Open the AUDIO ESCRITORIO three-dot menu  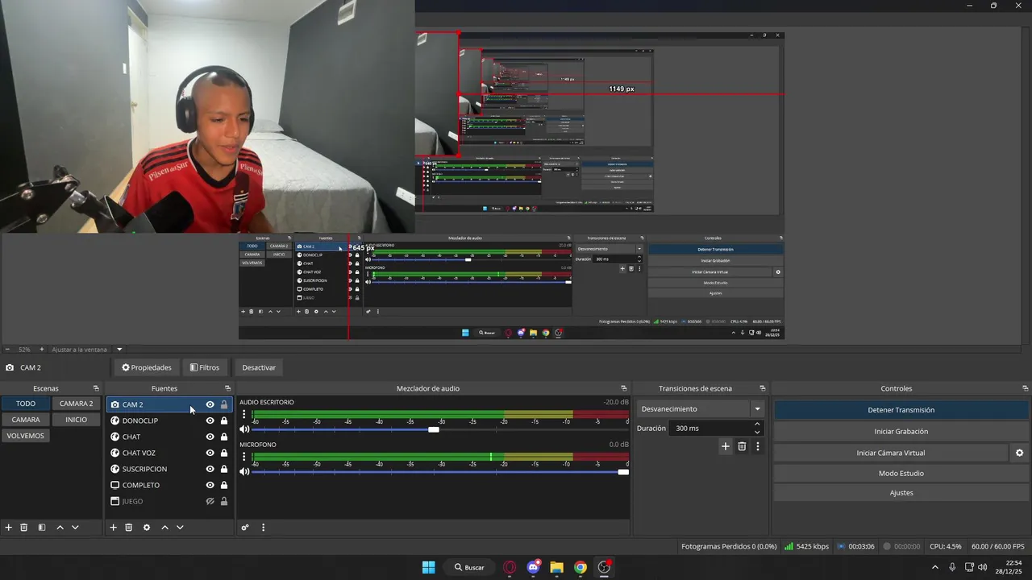click(x=244, y=414)
